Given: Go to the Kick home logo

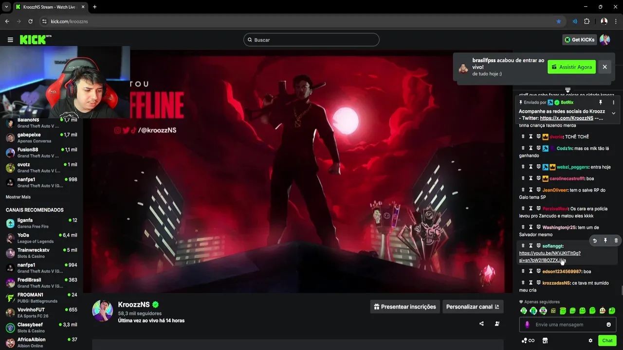Looking at the screenshot, I should [35, 39].
